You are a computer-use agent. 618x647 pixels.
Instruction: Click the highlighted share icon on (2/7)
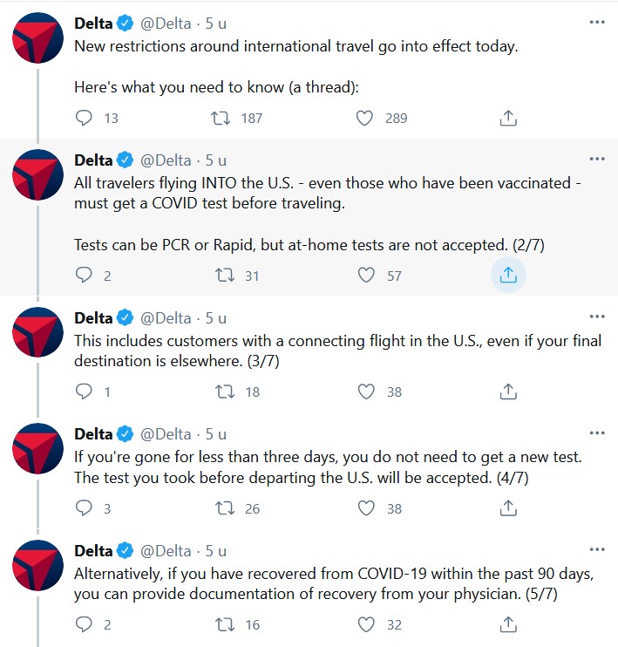tap(509, 276)
